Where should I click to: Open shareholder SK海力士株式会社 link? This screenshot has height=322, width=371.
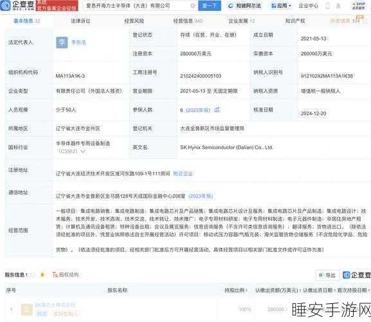(x=55, y=305)
